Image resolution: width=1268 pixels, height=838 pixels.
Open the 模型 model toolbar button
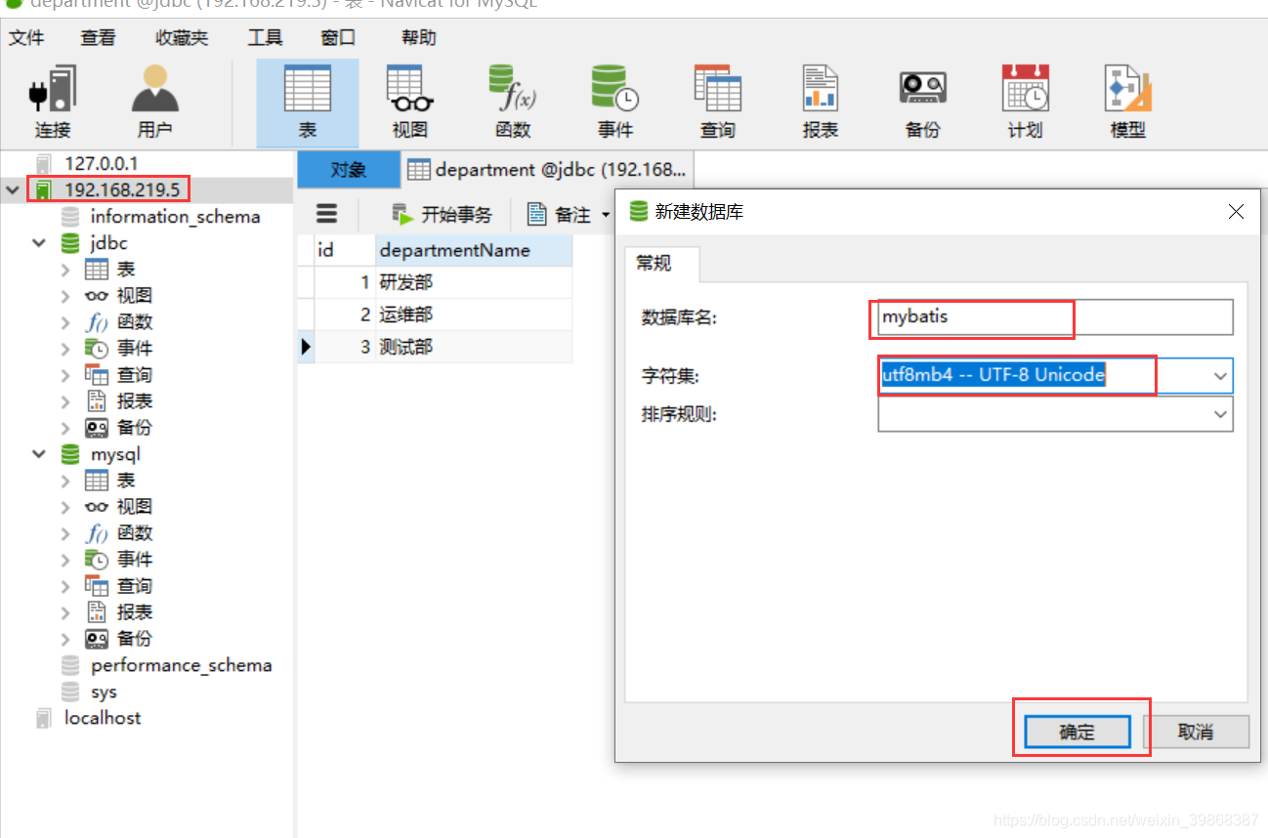pyautogui.click(x=1127, y=103)
